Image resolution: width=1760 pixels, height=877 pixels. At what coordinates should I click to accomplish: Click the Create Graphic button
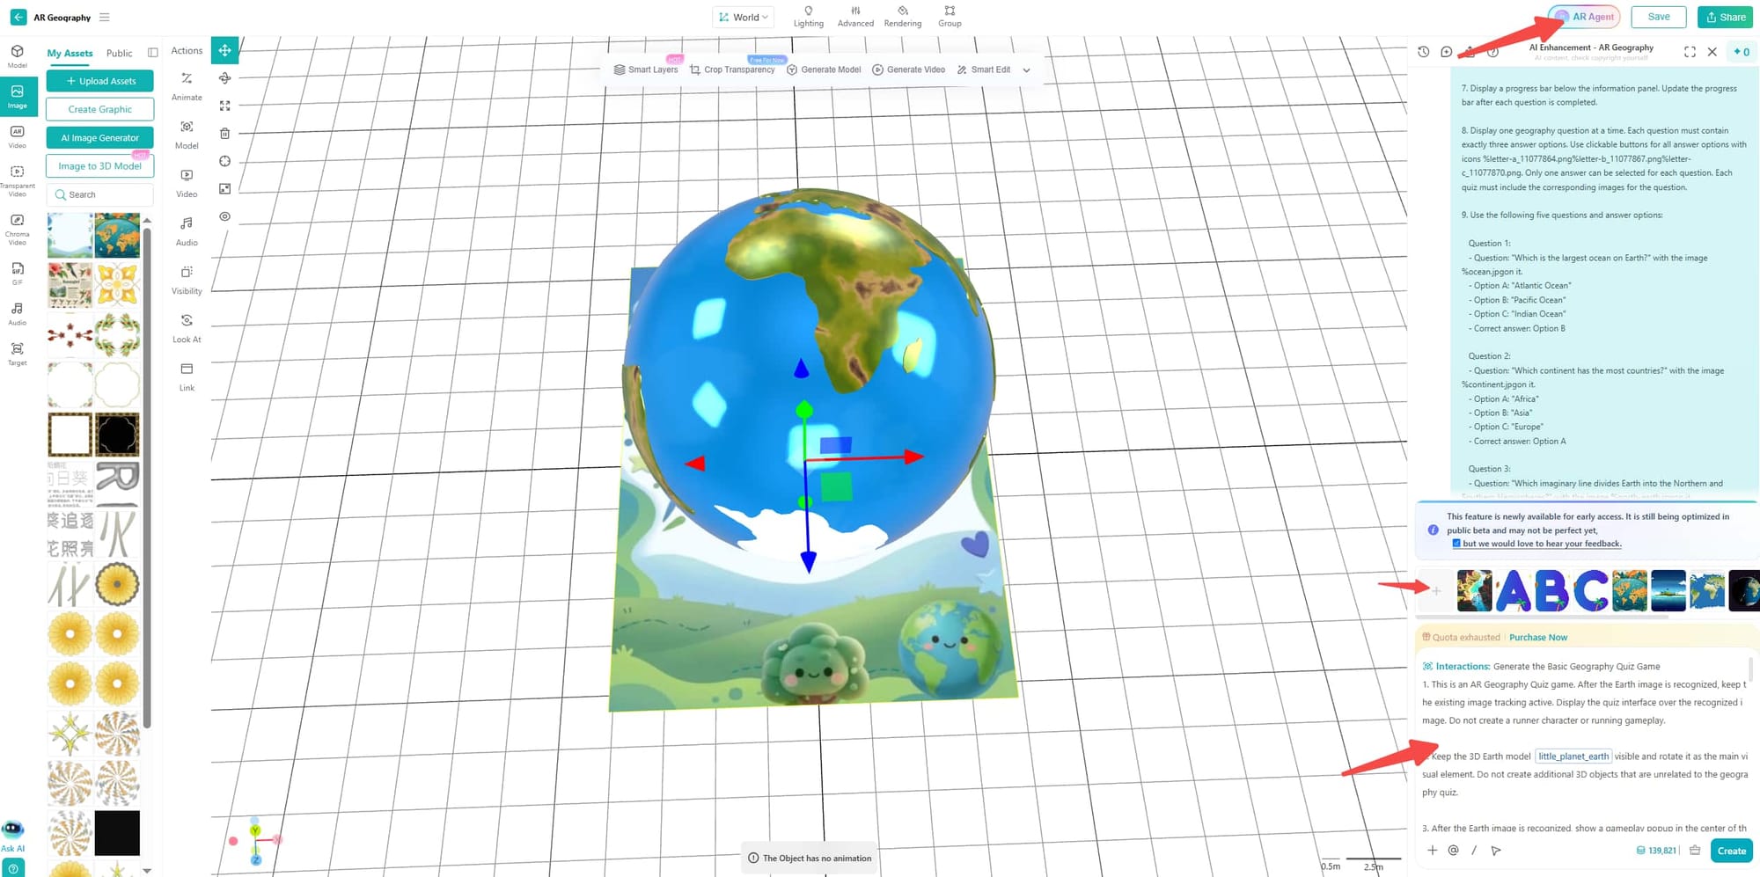(99, 109)
